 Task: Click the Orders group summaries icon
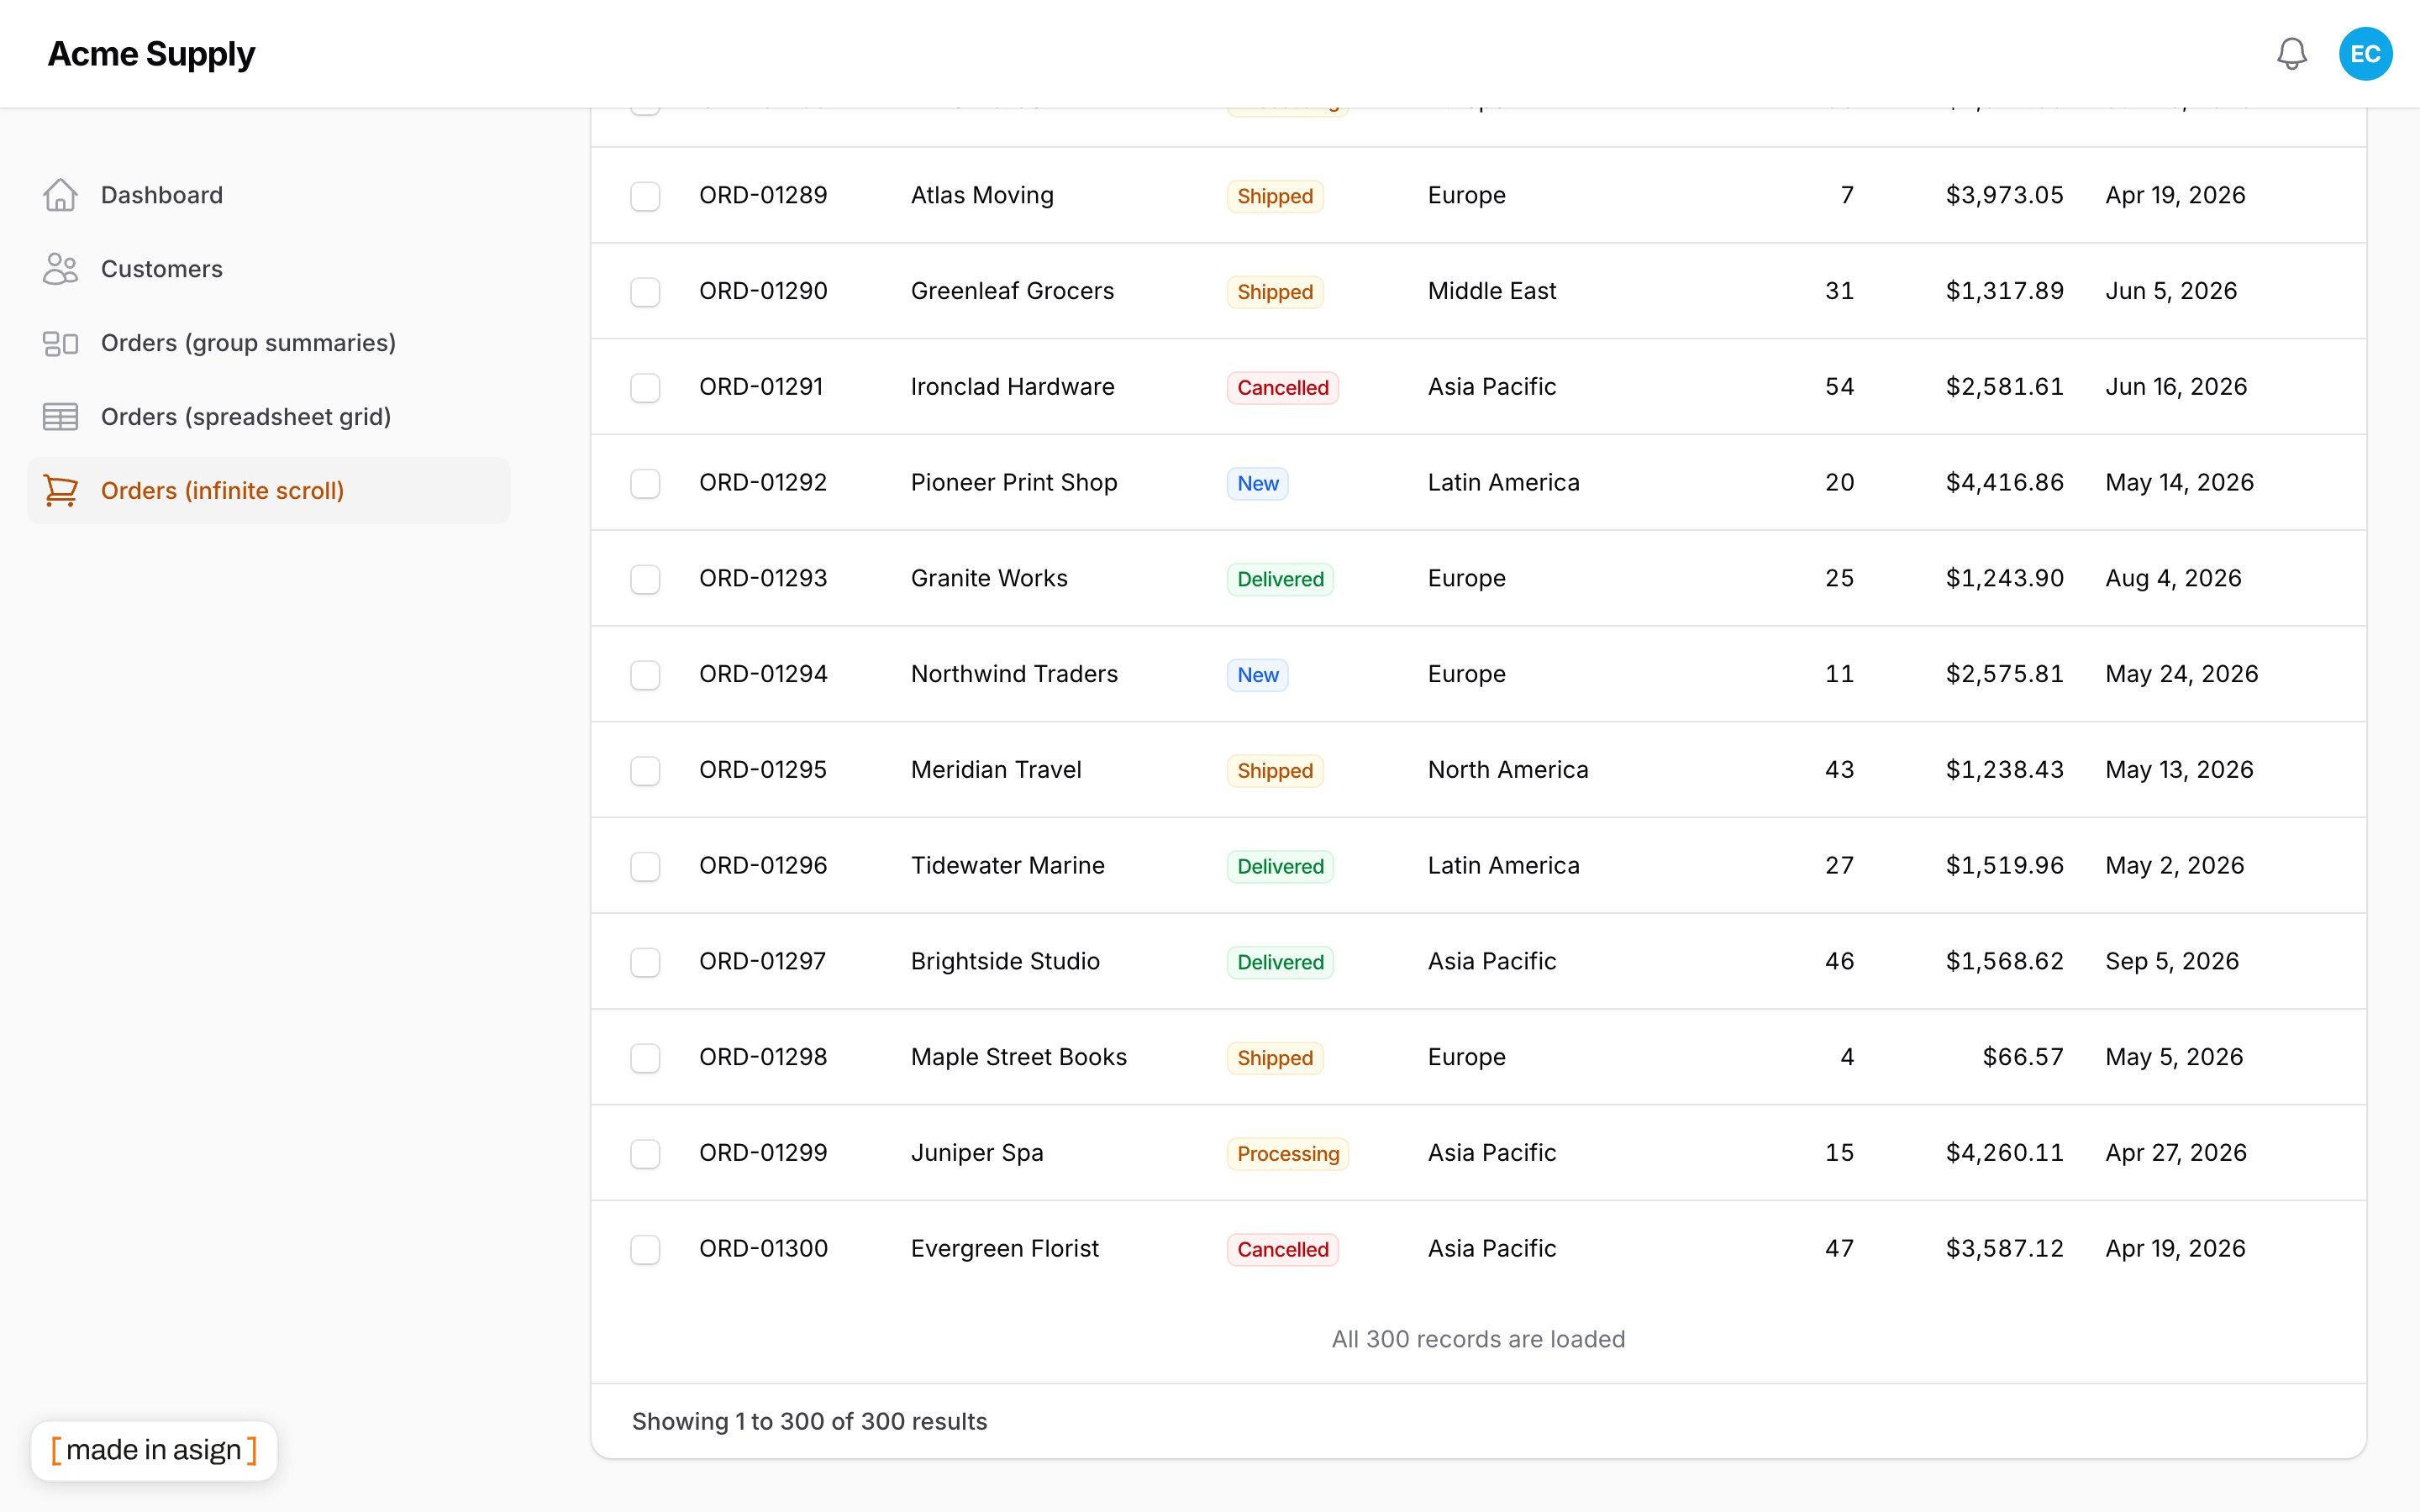pyautogui.click(x=60, y=343)
